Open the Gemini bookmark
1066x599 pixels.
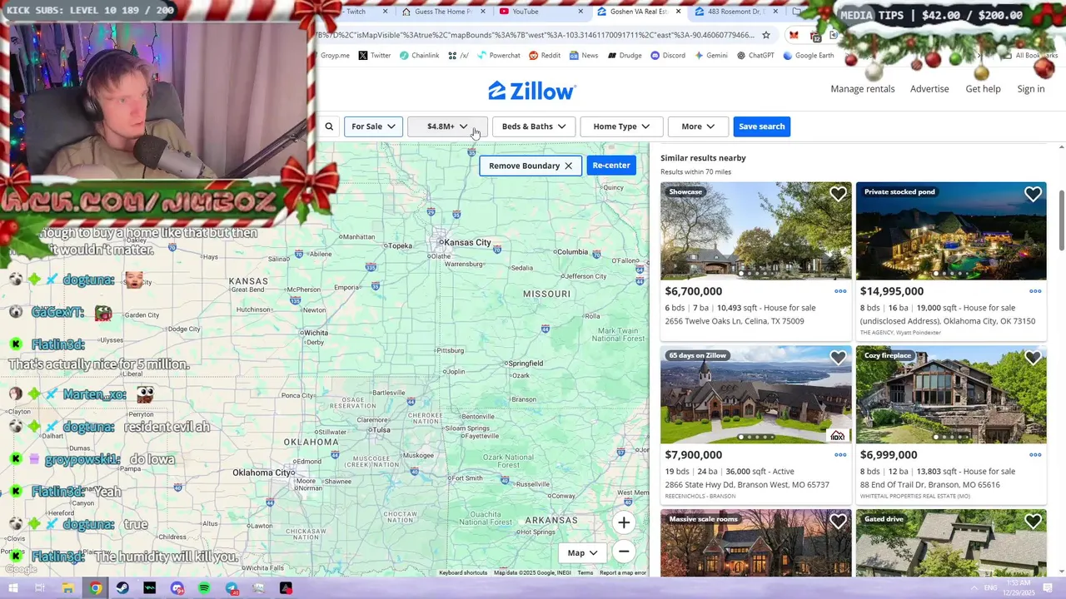pos(710,56)
